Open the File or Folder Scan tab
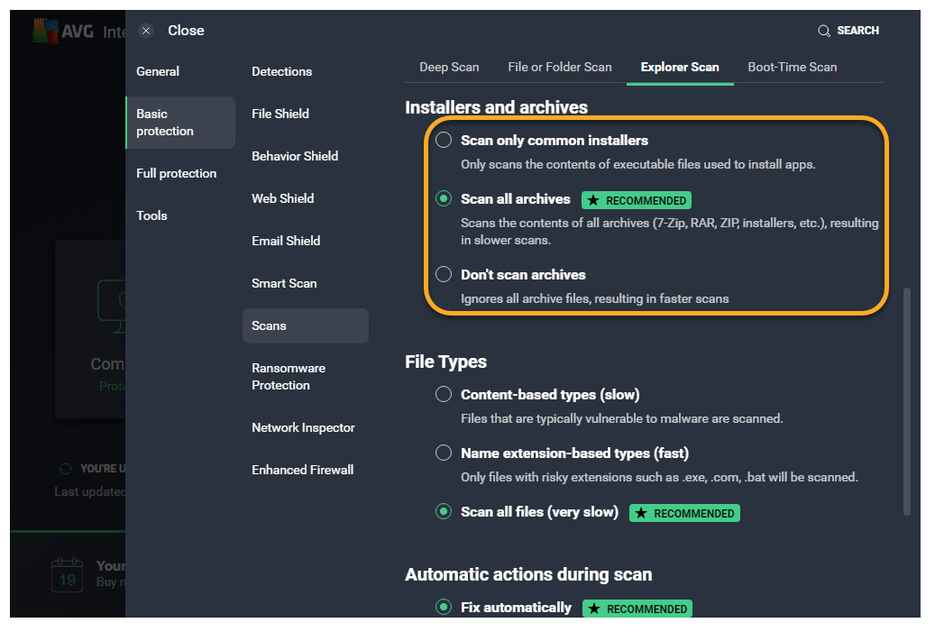 pos(559,68)
